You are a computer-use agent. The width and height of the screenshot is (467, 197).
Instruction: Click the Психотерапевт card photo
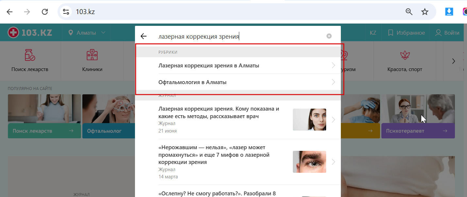click(x=418, y=109)
